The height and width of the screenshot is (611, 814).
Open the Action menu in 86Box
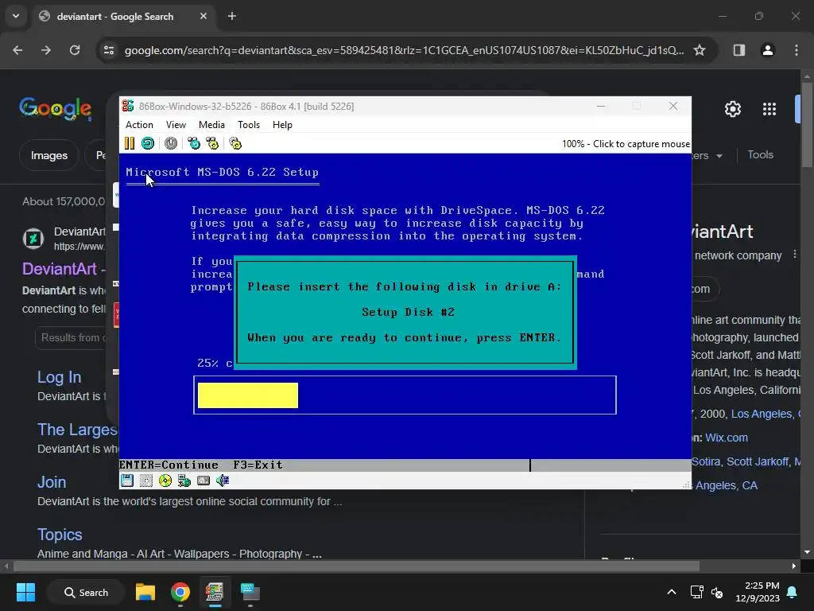[139, 125]
